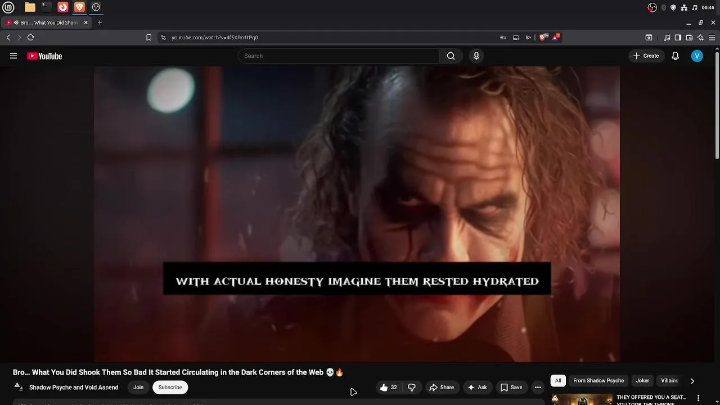
Task: Click the video player to pause
Action: (357, 214)
